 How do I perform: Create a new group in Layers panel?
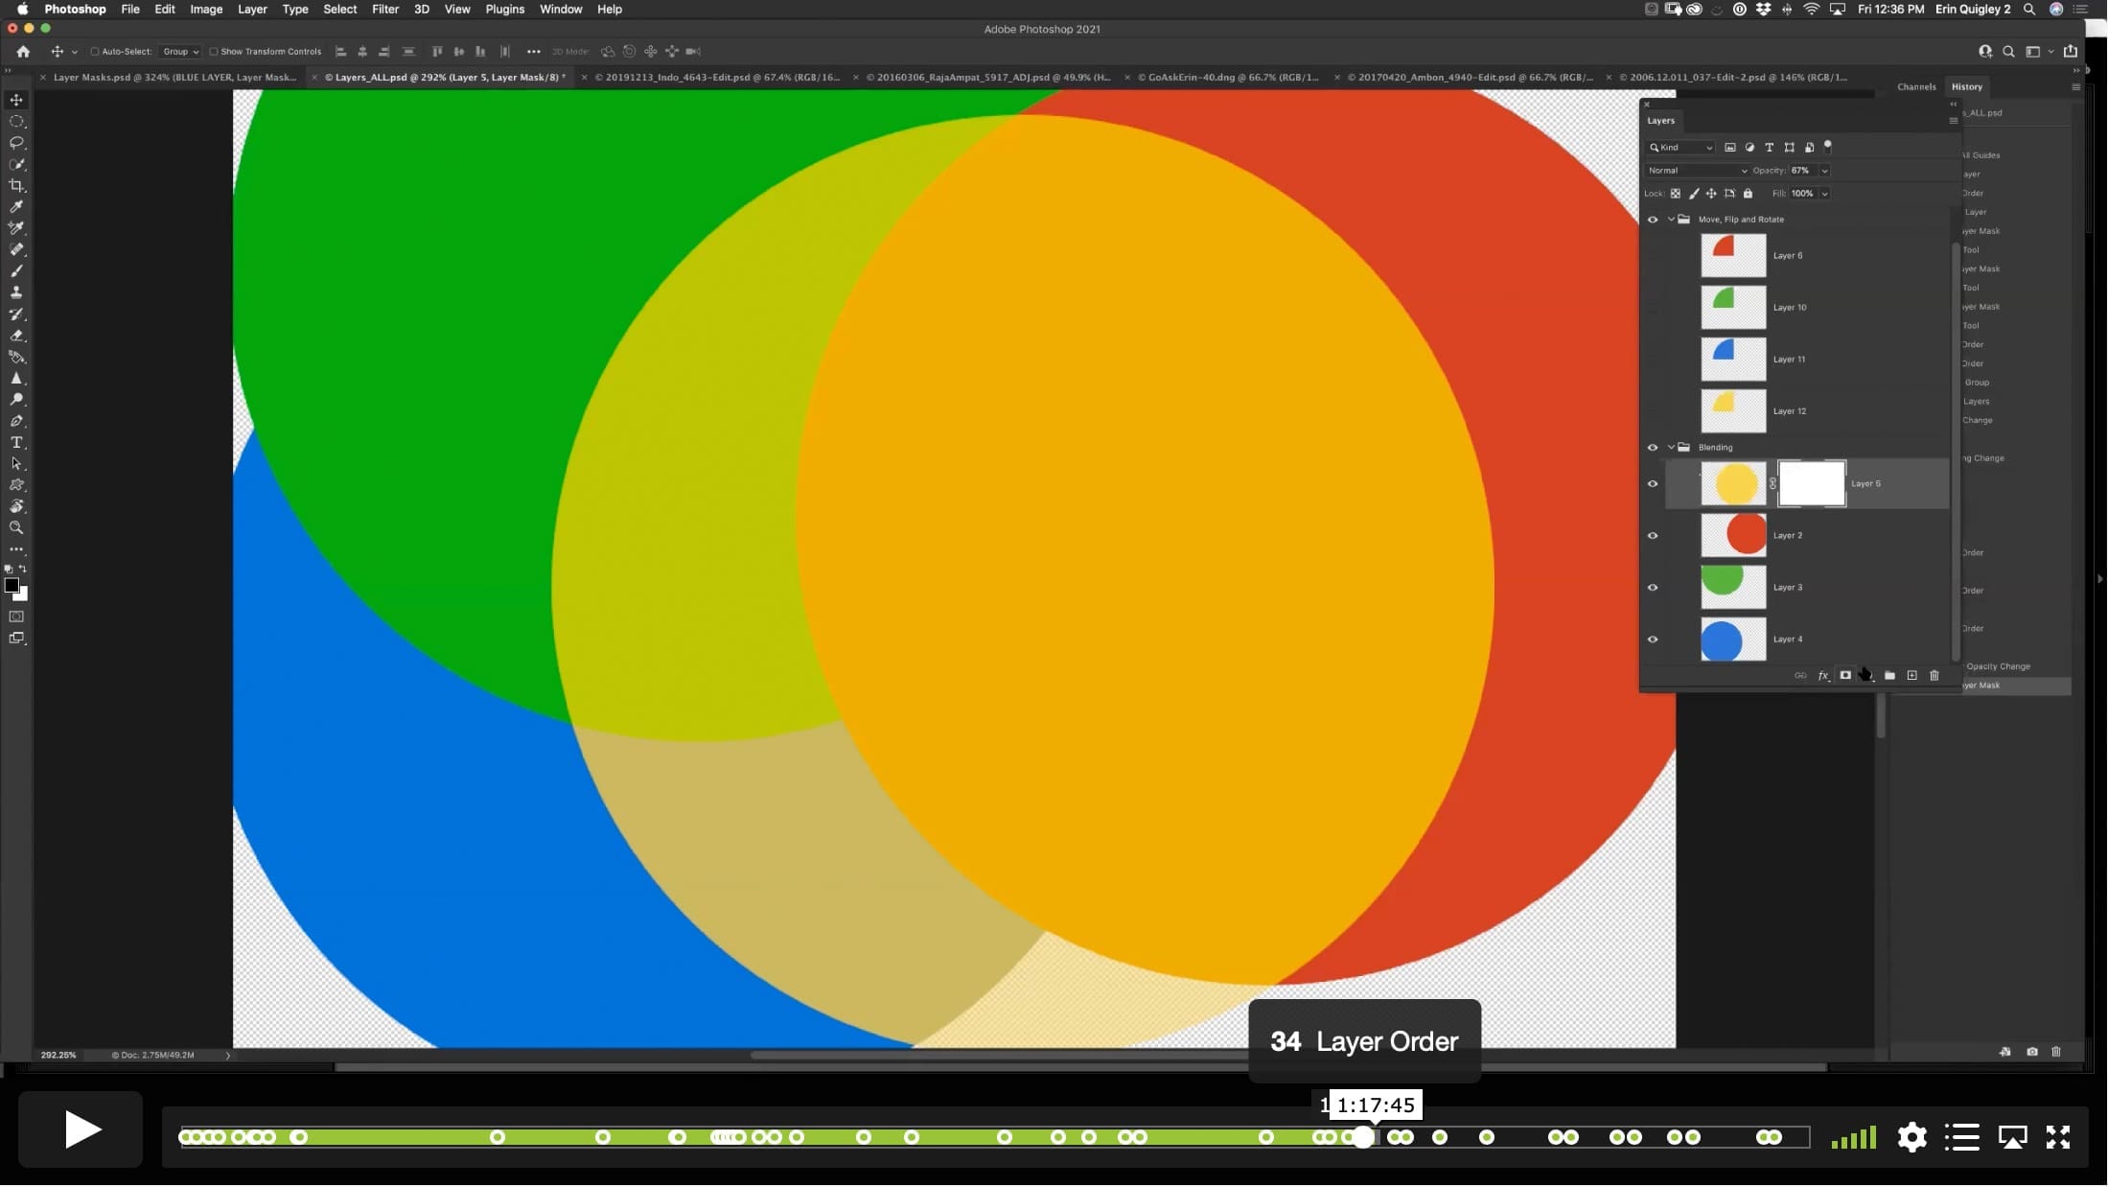point(1889,676)
